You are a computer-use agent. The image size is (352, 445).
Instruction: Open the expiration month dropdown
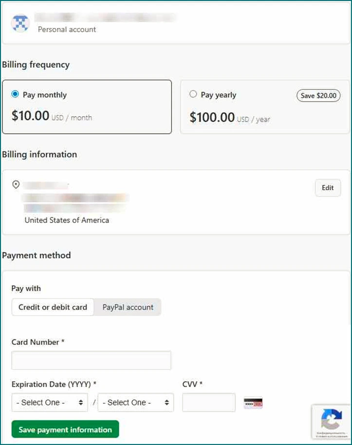(50, 403)
